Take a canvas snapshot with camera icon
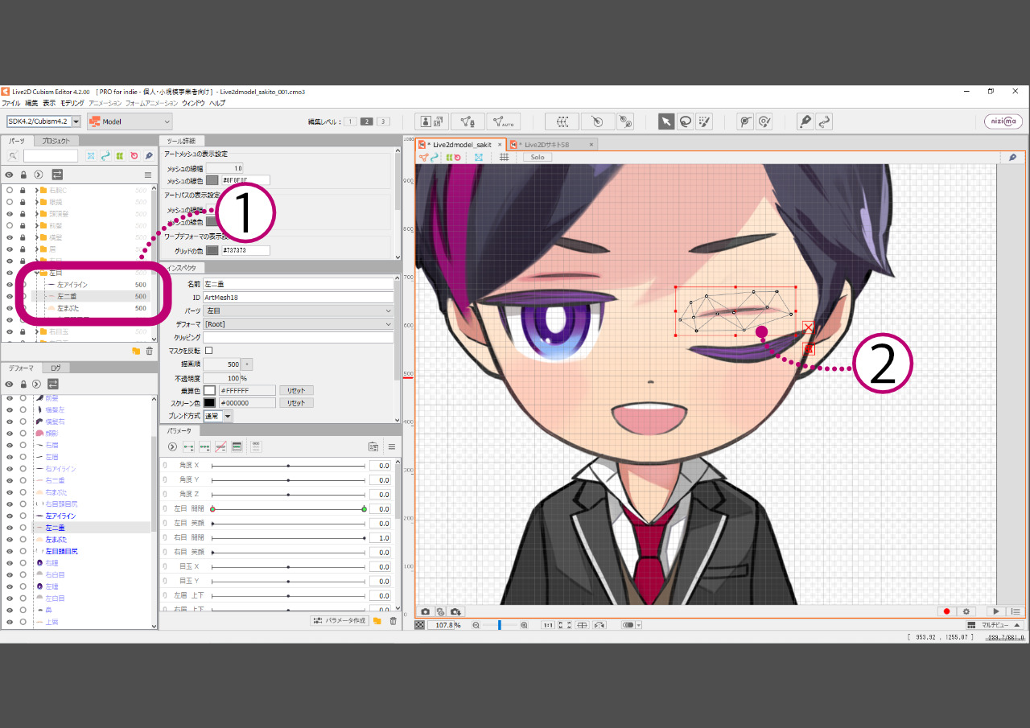This screenshot has width=1030, height=728. tap(426, 611)
